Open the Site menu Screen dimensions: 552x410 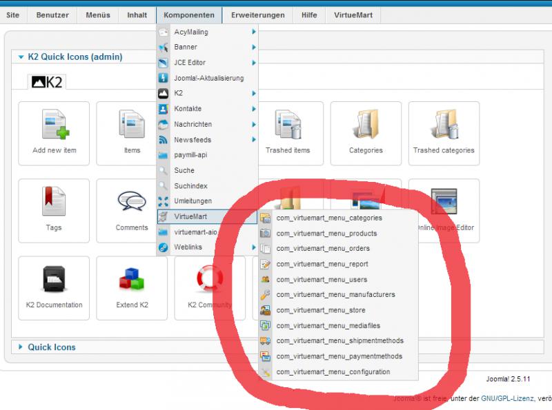(x=12, y=15)
